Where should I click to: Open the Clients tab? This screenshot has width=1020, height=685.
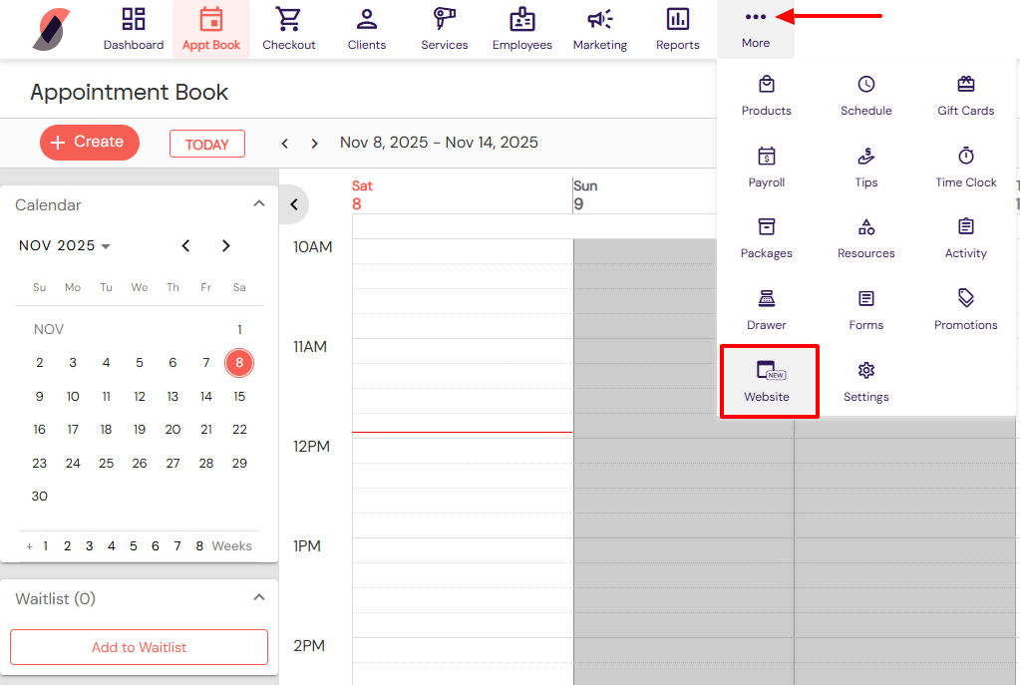[367, 29]
